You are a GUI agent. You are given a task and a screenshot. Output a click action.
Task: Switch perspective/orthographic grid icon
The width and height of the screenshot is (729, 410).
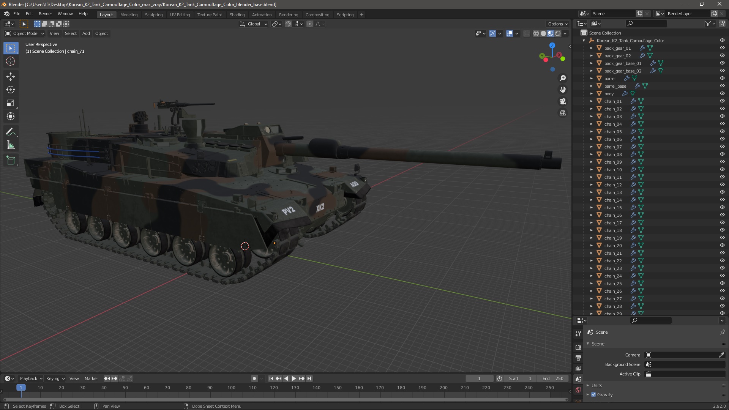coord(563,113)
